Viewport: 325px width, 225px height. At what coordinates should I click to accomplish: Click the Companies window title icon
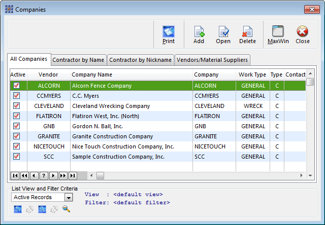[9, 10]
